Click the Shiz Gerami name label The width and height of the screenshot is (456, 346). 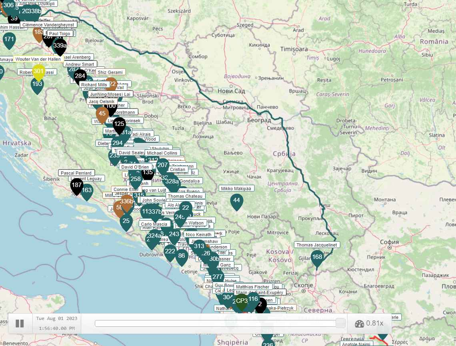110,72
